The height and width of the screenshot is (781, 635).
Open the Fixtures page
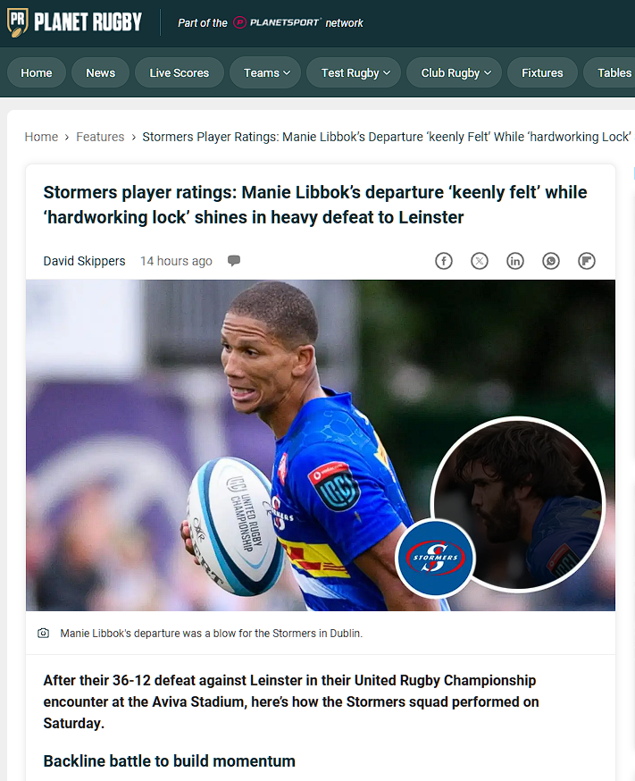(542, 72)
